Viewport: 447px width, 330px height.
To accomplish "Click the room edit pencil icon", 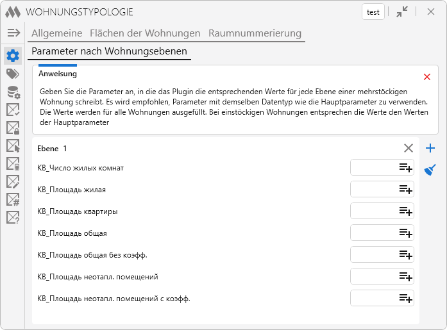I will (x=13, y=182).
